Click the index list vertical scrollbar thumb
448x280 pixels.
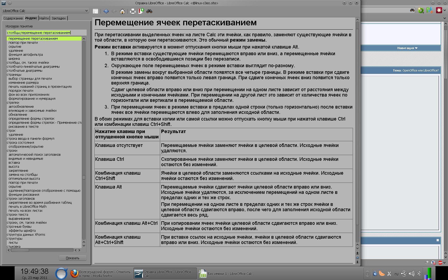pos(84,177)
